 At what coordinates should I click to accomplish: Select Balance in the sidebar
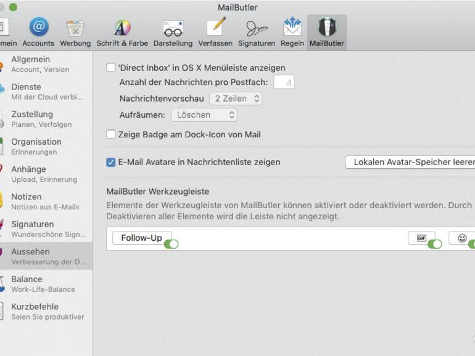pyautogui.click(x=46, y=284)
